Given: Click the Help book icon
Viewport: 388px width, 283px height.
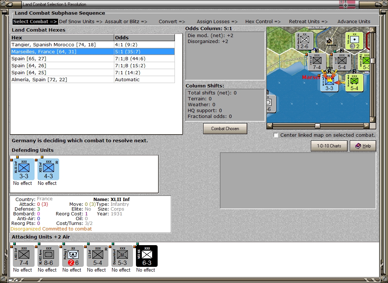Looking at the screenshot, I should click(x=358, y=146).
